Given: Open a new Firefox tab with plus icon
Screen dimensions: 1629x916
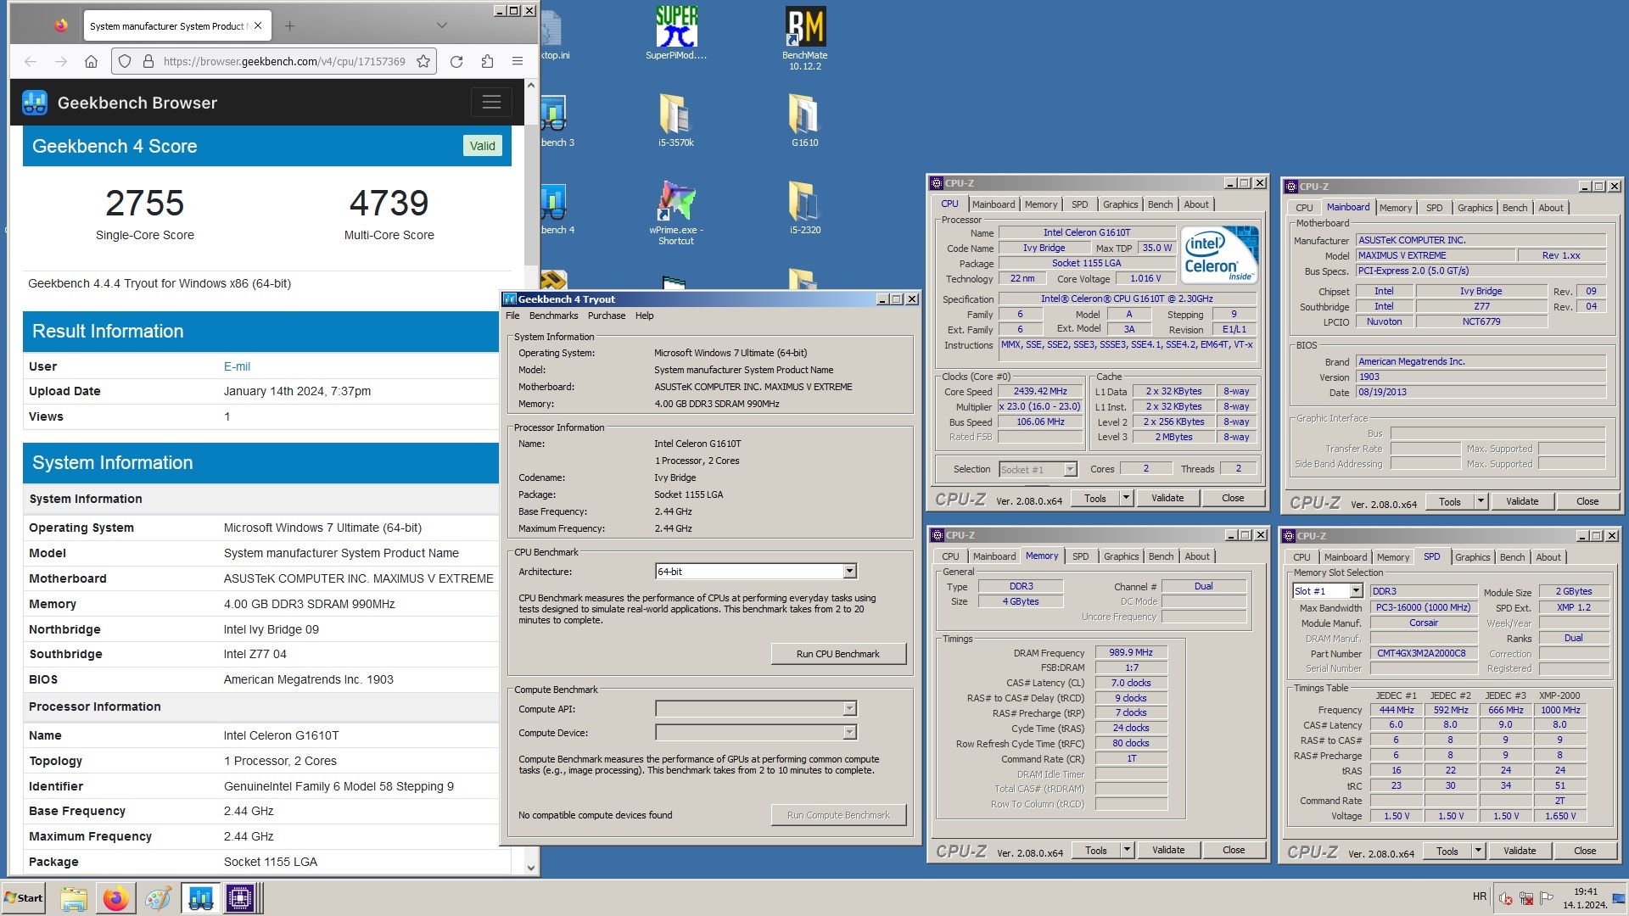Looking at the screenshot, I should click(x=290, y=25).
